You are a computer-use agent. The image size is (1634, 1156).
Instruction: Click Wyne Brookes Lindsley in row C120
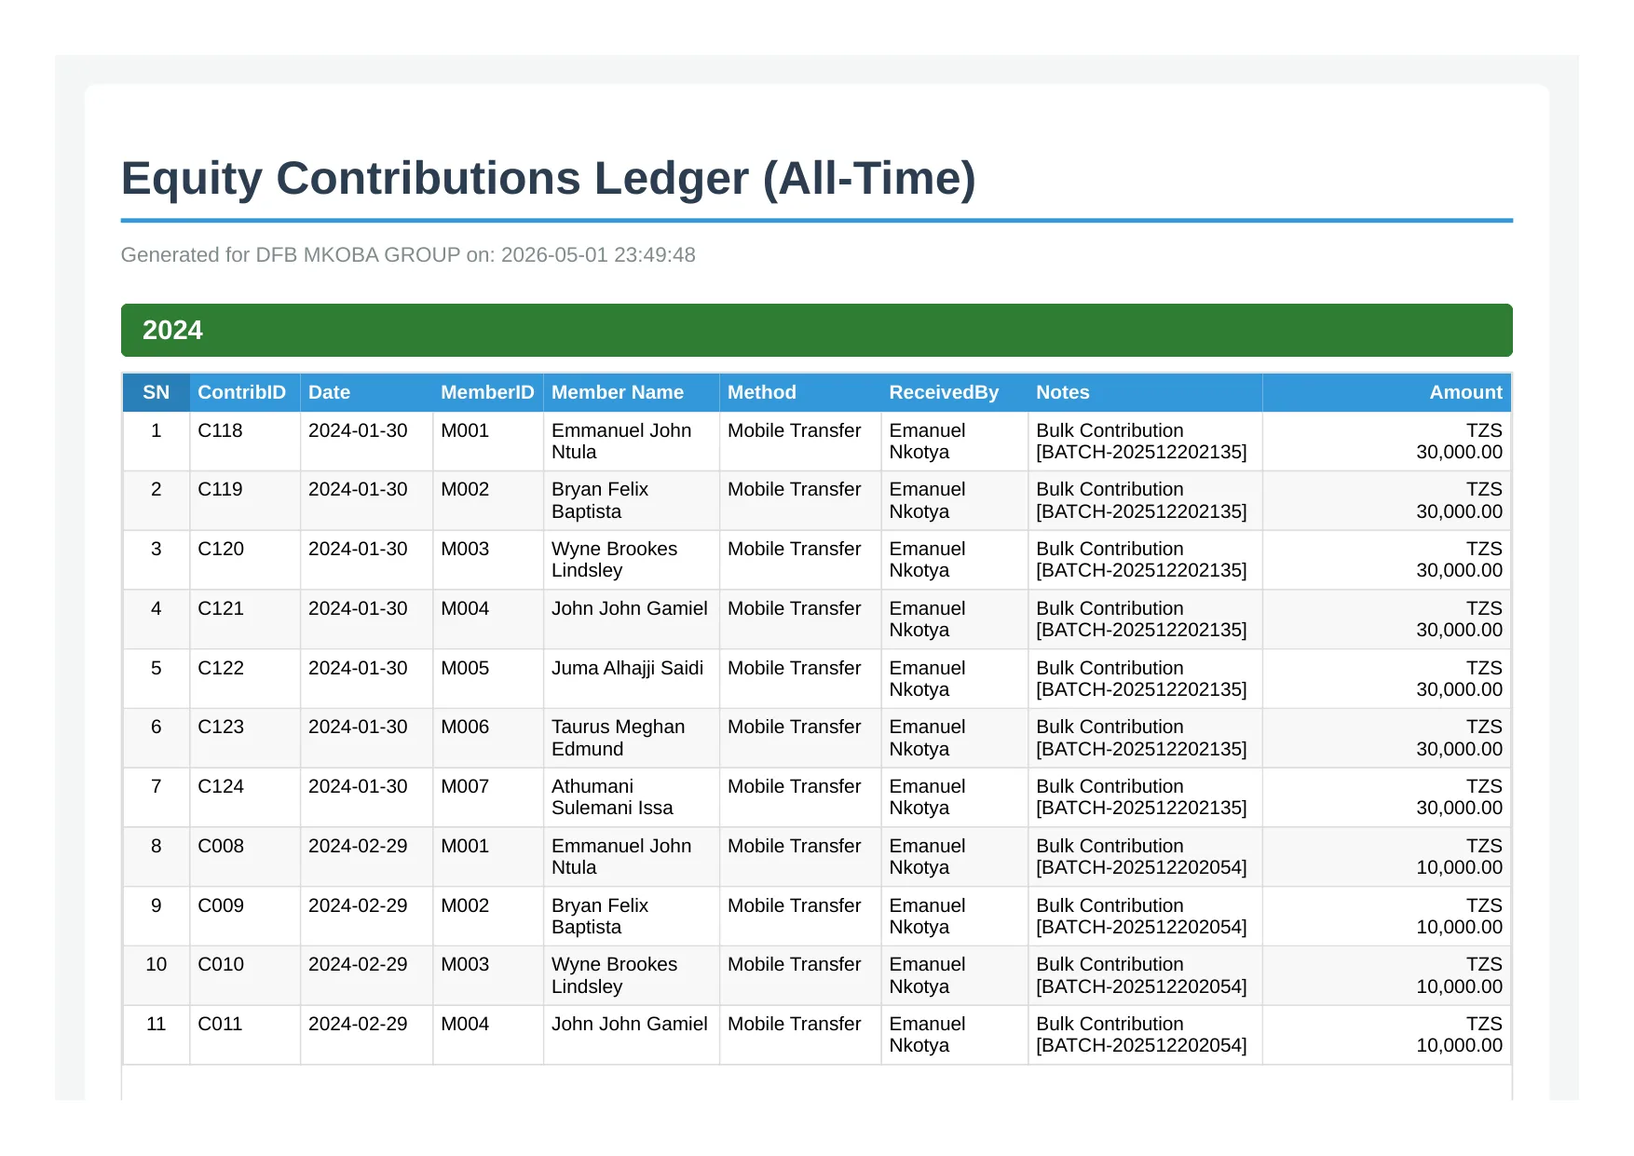(615, 560)
